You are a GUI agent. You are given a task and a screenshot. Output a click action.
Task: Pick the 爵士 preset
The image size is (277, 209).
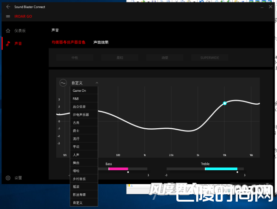[x=84, y=131]
